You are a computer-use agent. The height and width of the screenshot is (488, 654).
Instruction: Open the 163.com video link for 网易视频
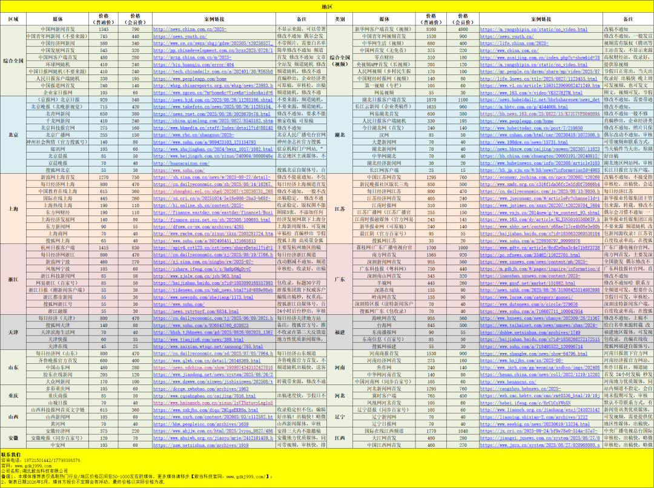tap(532, 93)
